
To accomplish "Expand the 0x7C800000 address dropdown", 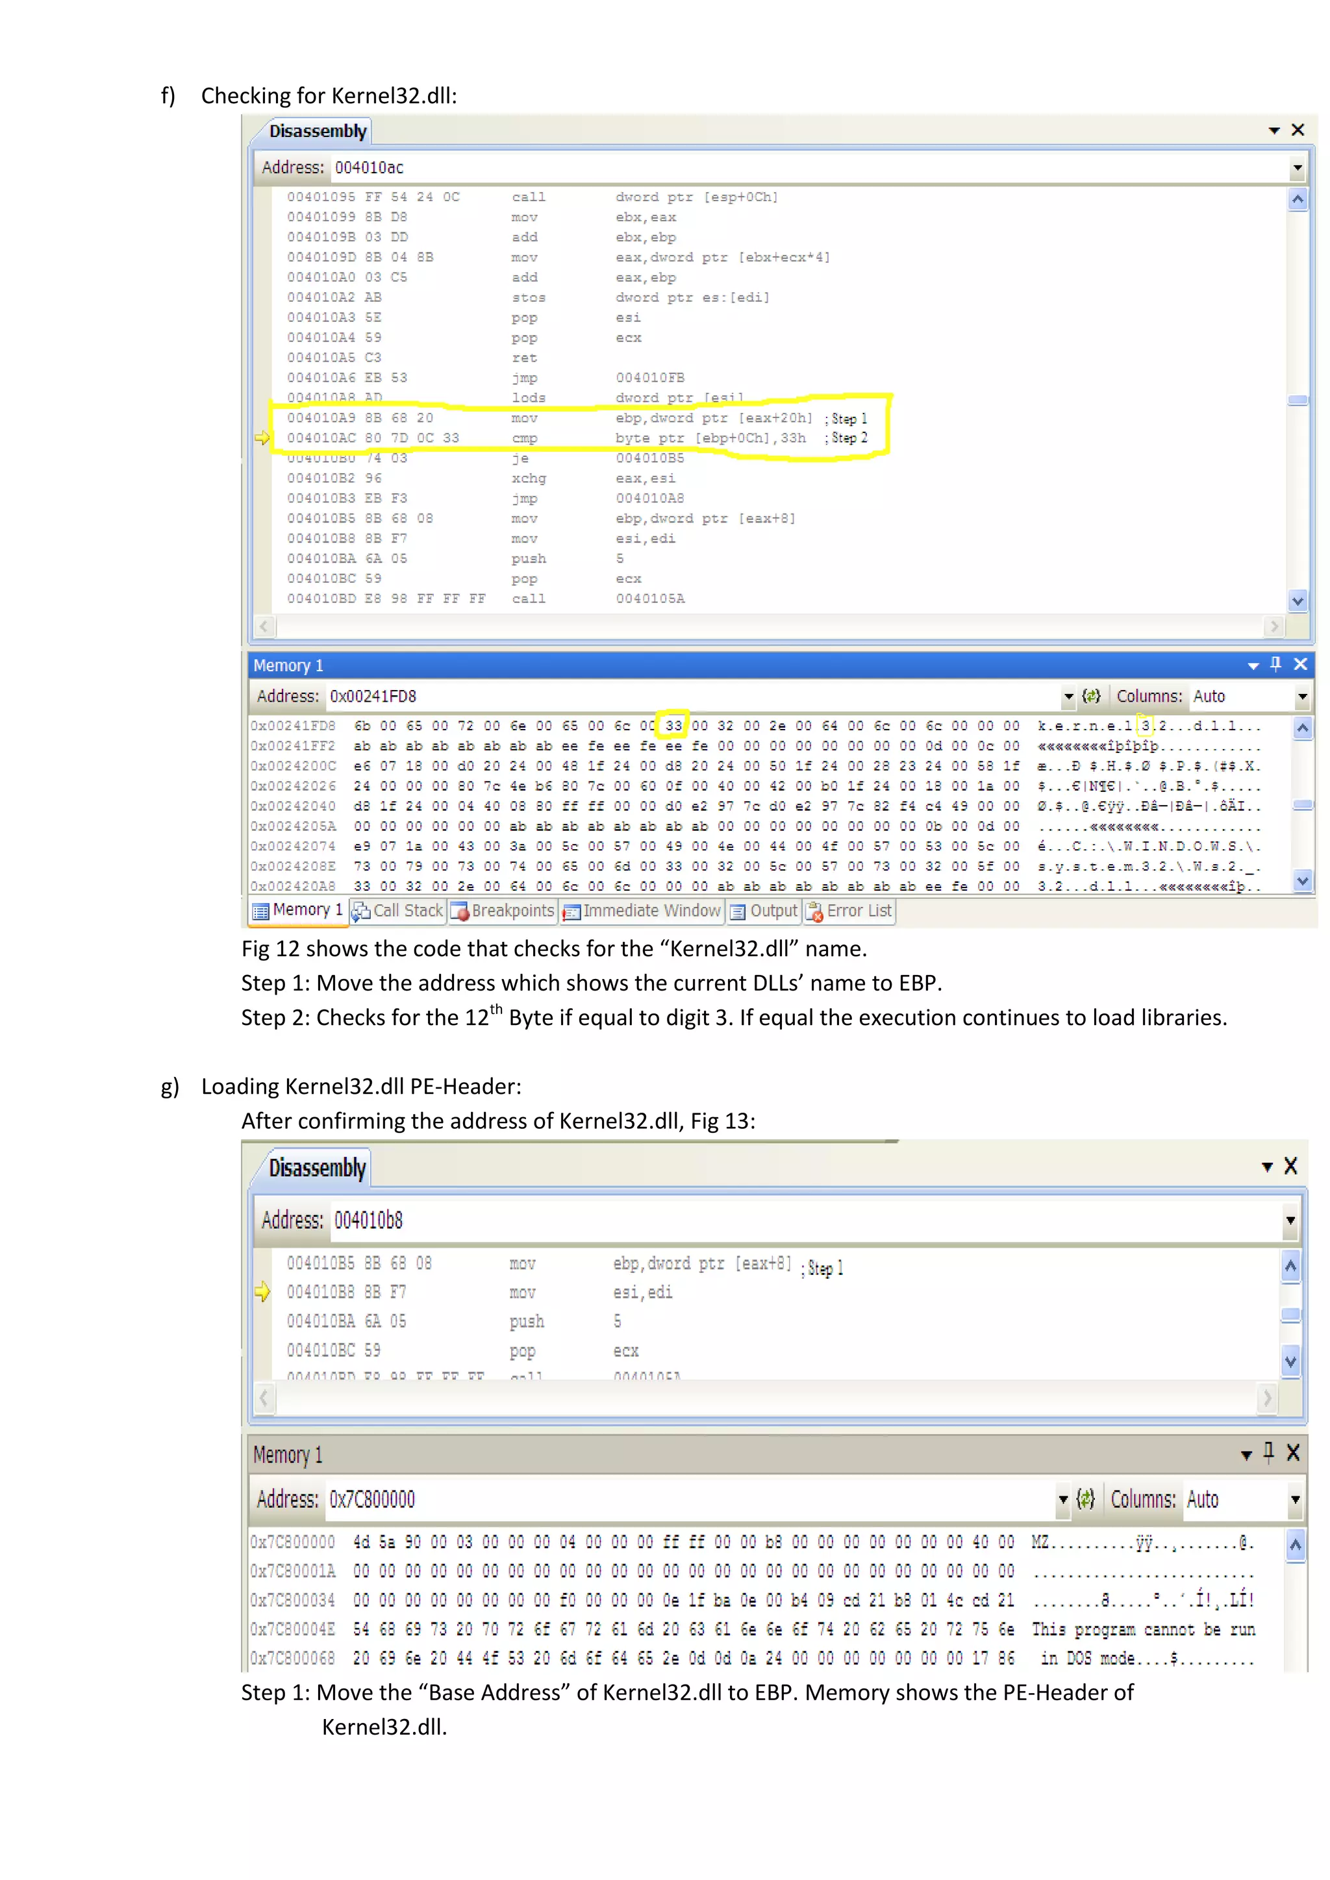I will pyautogui.click(x=1063, y=1500).
